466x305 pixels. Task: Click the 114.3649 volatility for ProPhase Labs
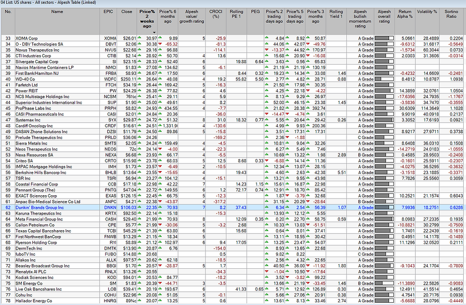427,108
